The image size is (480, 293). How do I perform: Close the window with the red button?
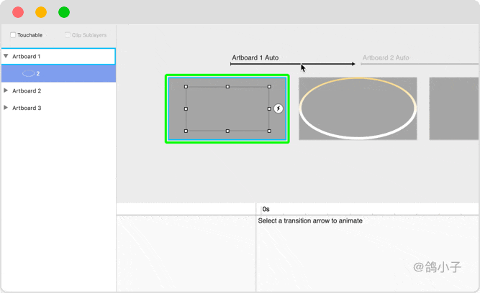point(18,12)
